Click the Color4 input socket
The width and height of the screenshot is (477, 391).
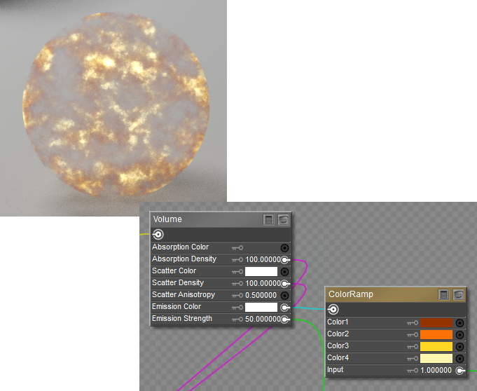[459, 358]
